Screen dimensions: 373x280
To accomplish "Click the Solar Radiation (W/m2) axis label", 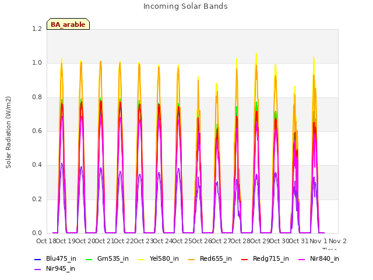I will (8, 132).
